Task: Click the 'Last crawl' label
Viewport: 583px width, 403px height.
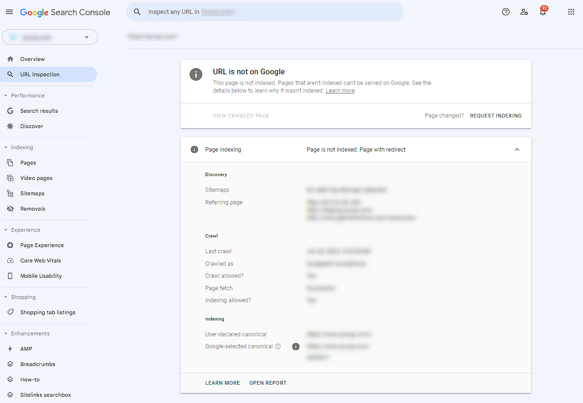Action: click(219, 251)
